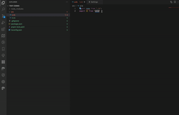
Task: Open the Source Control view
Action: click(x=3, y=16)
